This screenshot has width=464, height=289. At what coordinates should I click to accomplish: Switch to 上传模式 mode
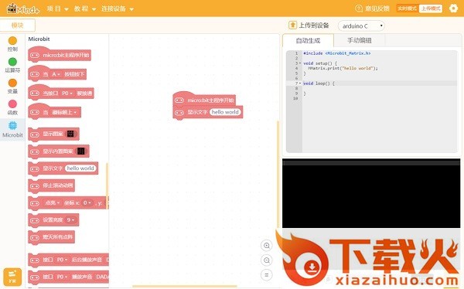[x=431, y=8]
